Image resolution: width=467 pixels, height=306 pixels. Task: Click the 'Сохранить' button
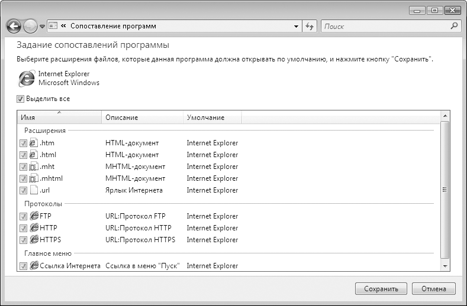tap(381, 288)
